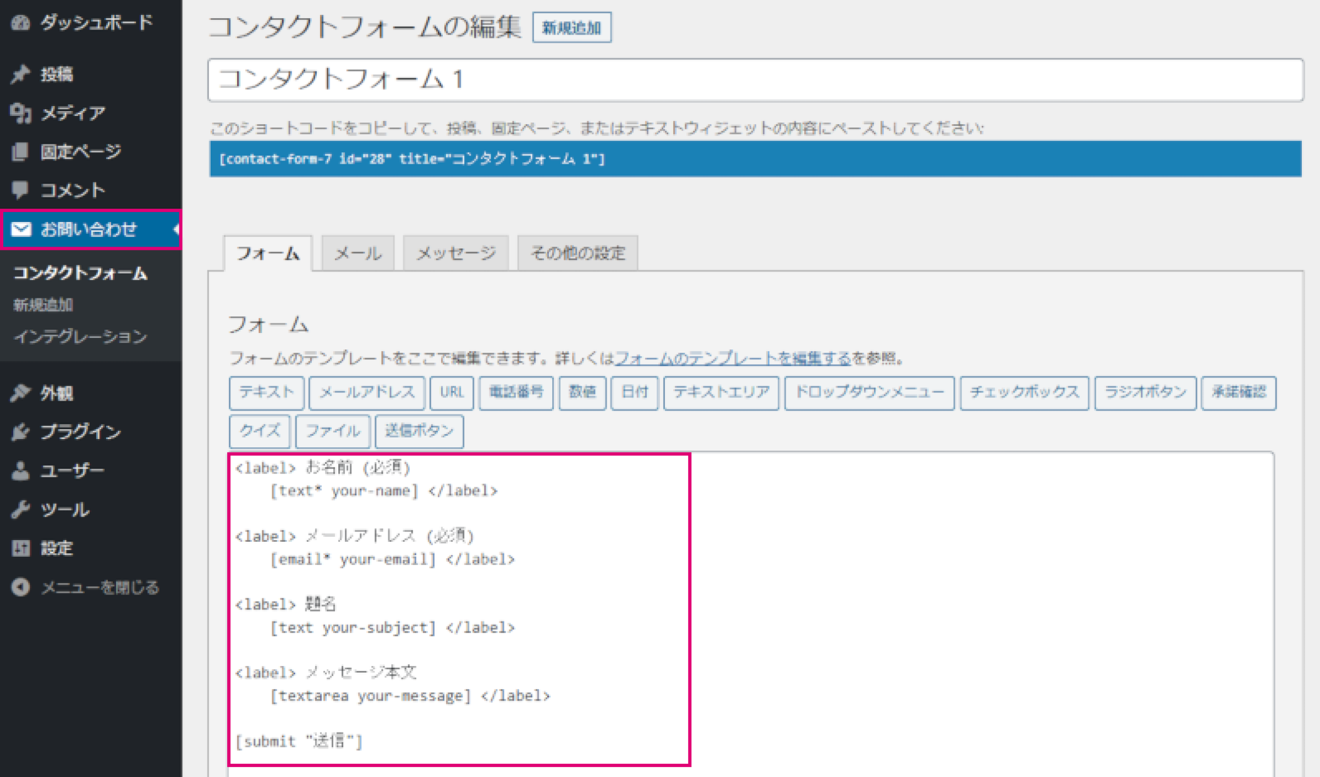
Task: Click the Dashboard gauge icon
Action: [20, 23]
